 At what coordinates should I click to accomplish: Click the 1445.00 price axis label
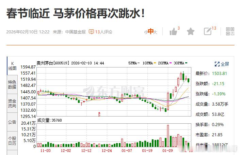click(x=28, y=92)
